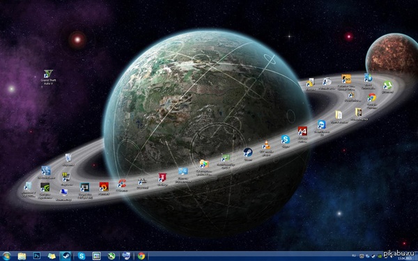Screen dimensions: 418x261
Task: Switch to Steam in the taskbar
Action: (x=65, y=256)
